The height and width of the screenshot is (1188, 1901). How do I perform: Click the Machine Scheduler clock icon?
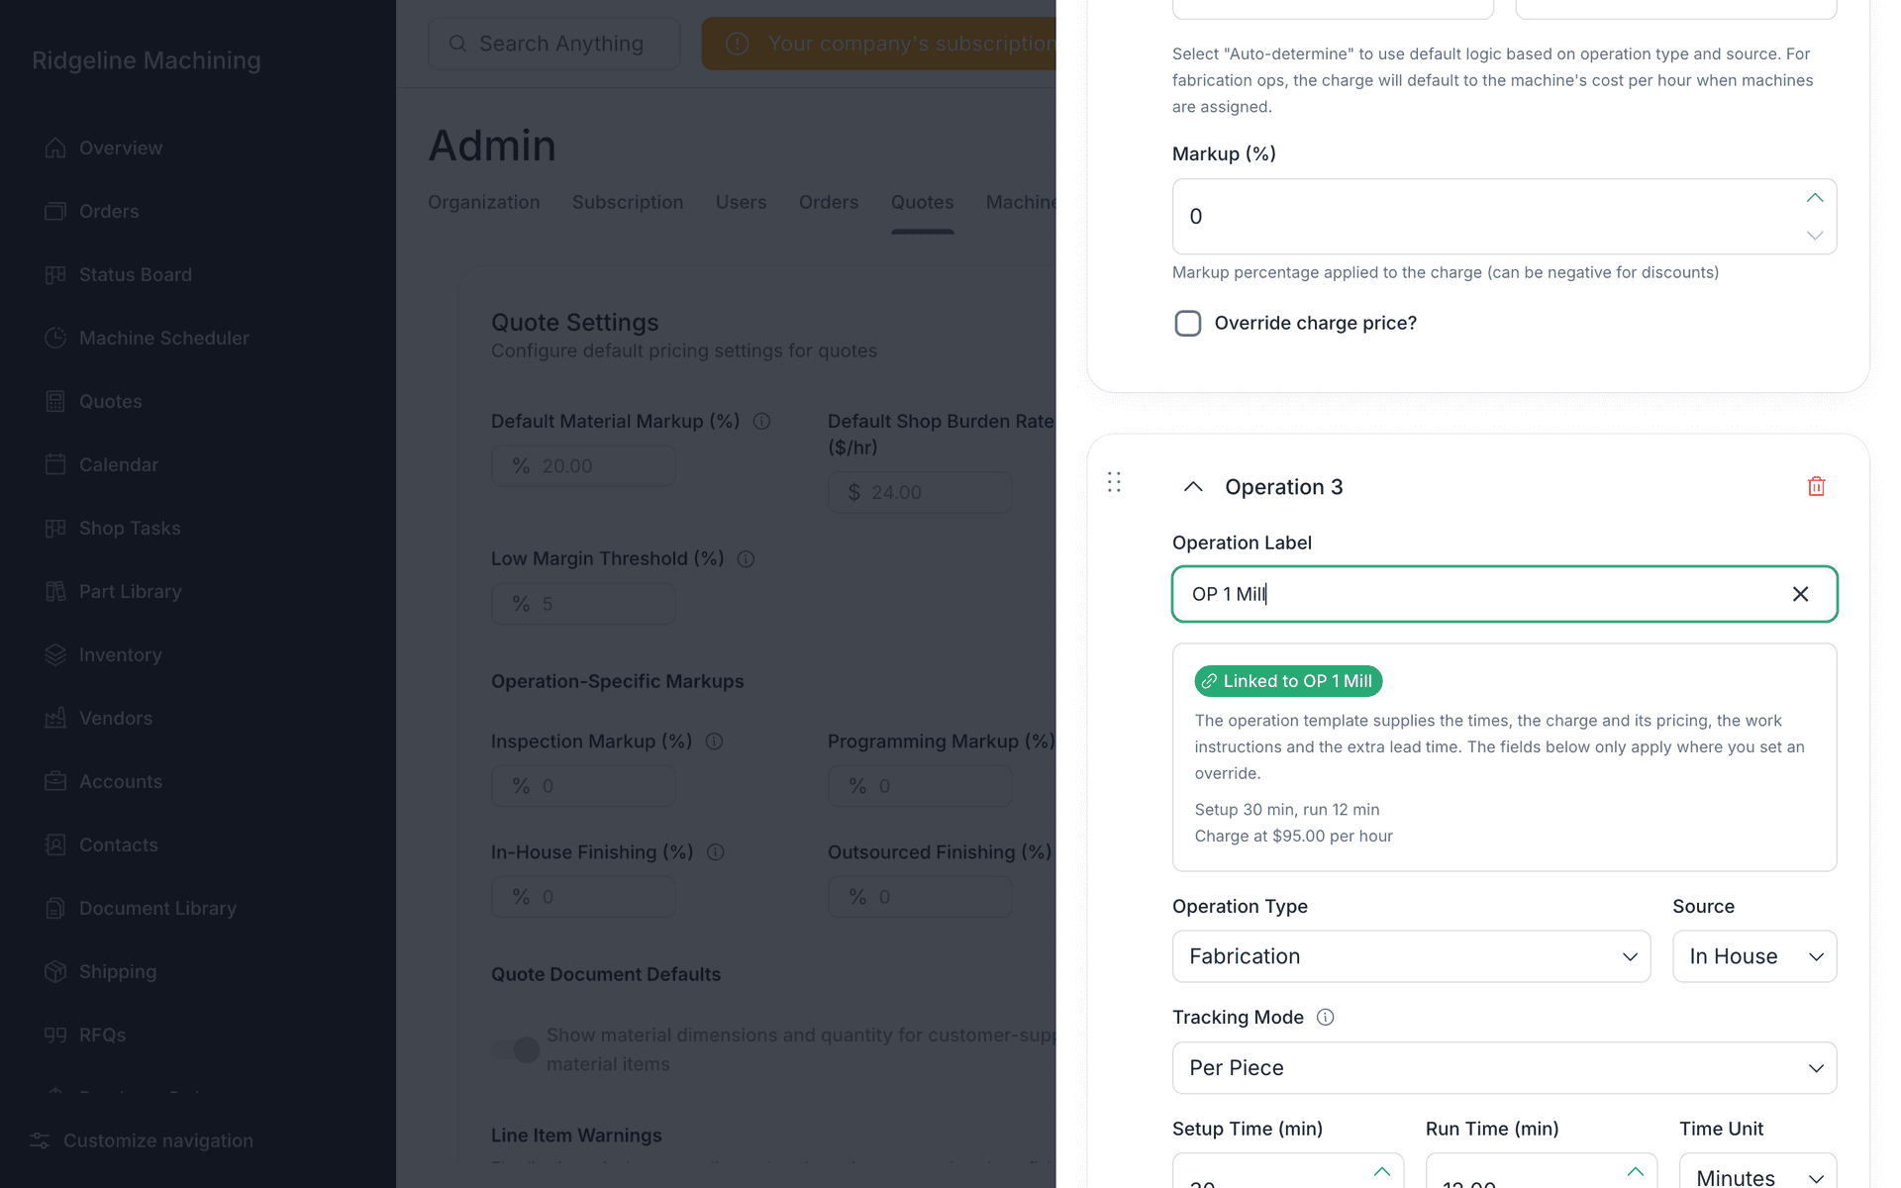click(55, 338)
